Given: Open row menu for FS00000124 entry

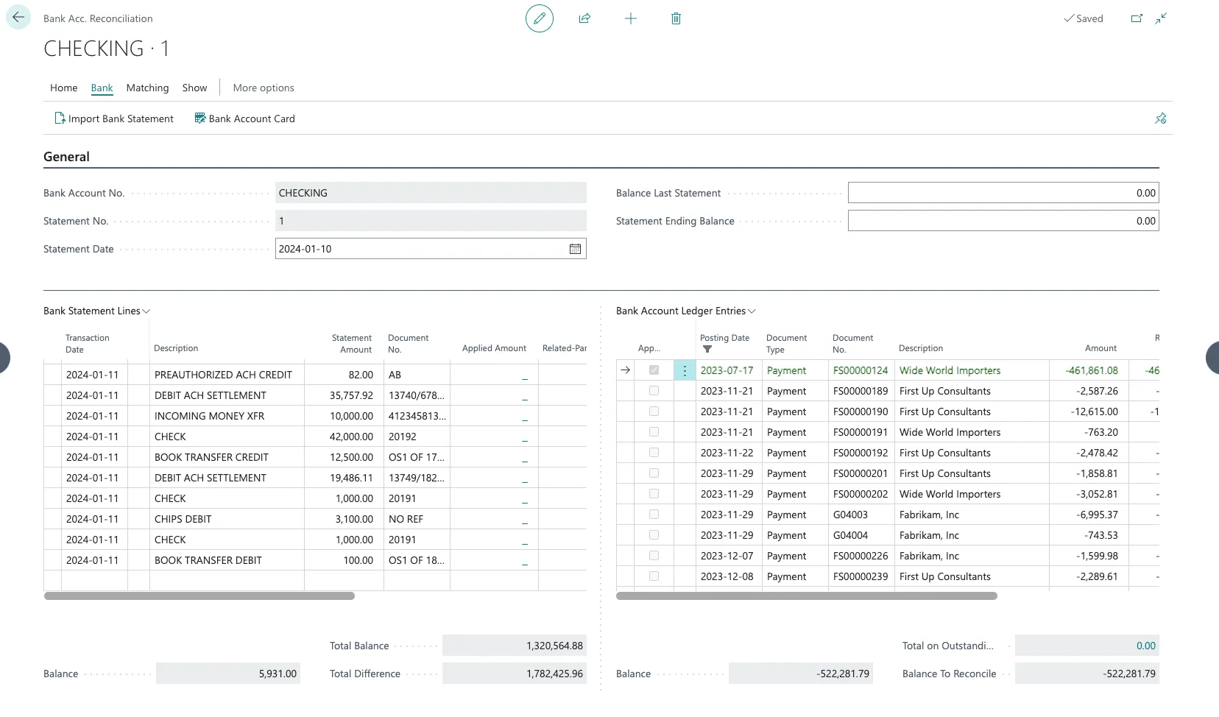Looking at the screenshot, I should pyautogui.click(x=685, y=370).
